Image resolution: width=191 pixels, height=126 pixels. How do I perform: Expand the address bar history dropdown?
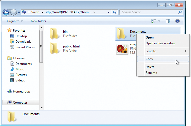point(109,12)
